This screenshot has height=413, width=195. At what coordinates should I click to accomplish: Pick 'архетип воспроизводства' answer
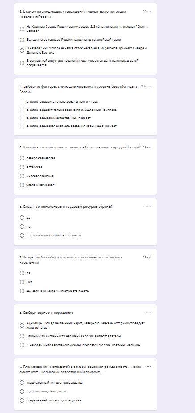(22, 392)
